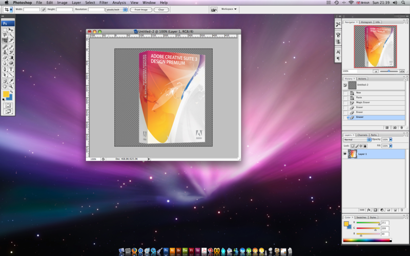Select the Type tool
The width and height of the screenshot is (410, 256).
click(x=11, y=70)
